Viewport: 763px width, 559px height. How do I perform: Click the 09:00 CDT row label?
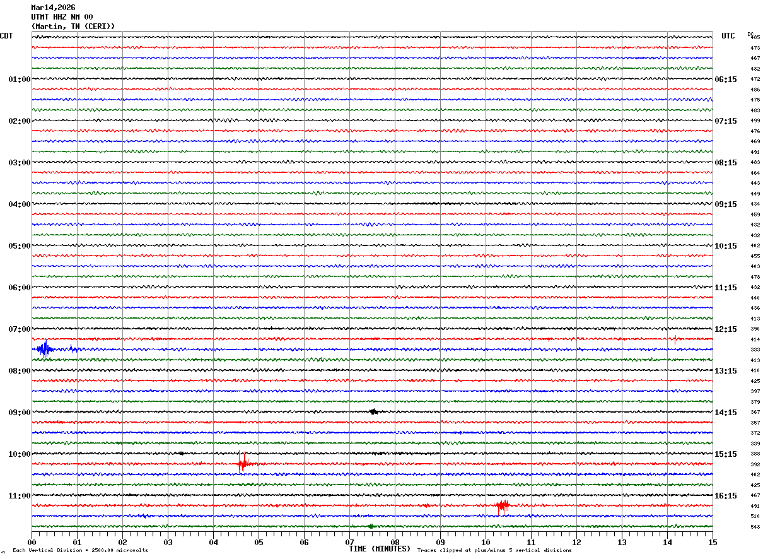tap(20, 413)
